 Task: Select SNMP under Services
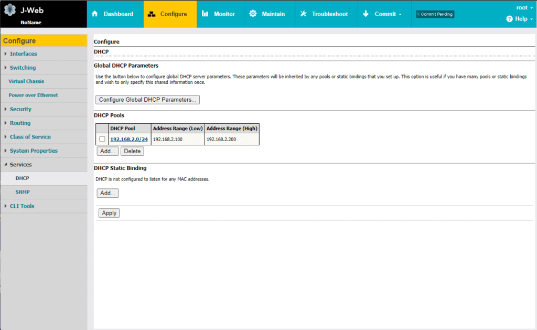tap(23, 192)
